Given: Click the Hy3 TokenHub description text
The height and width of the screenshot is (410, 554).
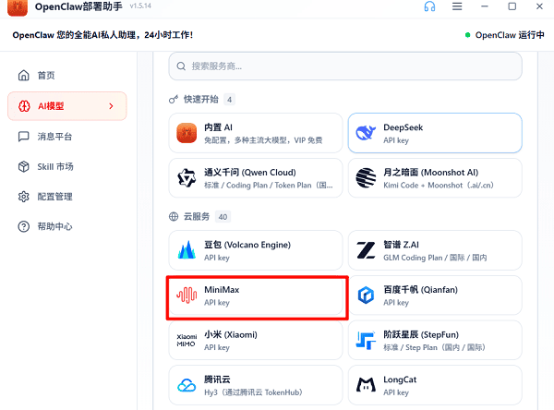Looking at the screenshot, I should click(x=253, y=392).
